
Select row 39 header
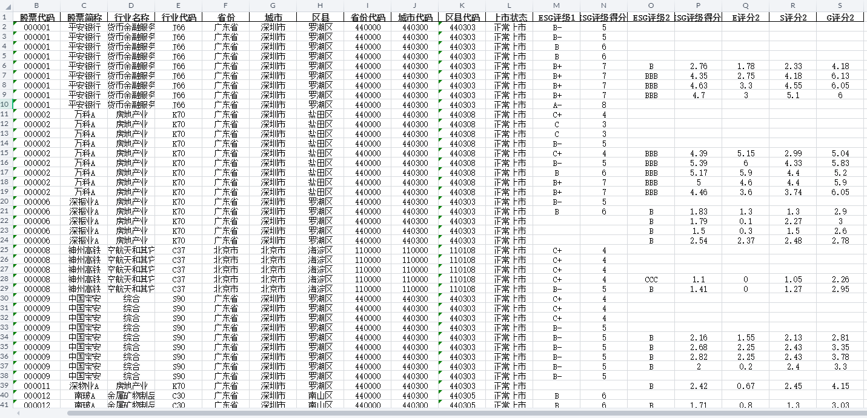click(x=6, y=386)
